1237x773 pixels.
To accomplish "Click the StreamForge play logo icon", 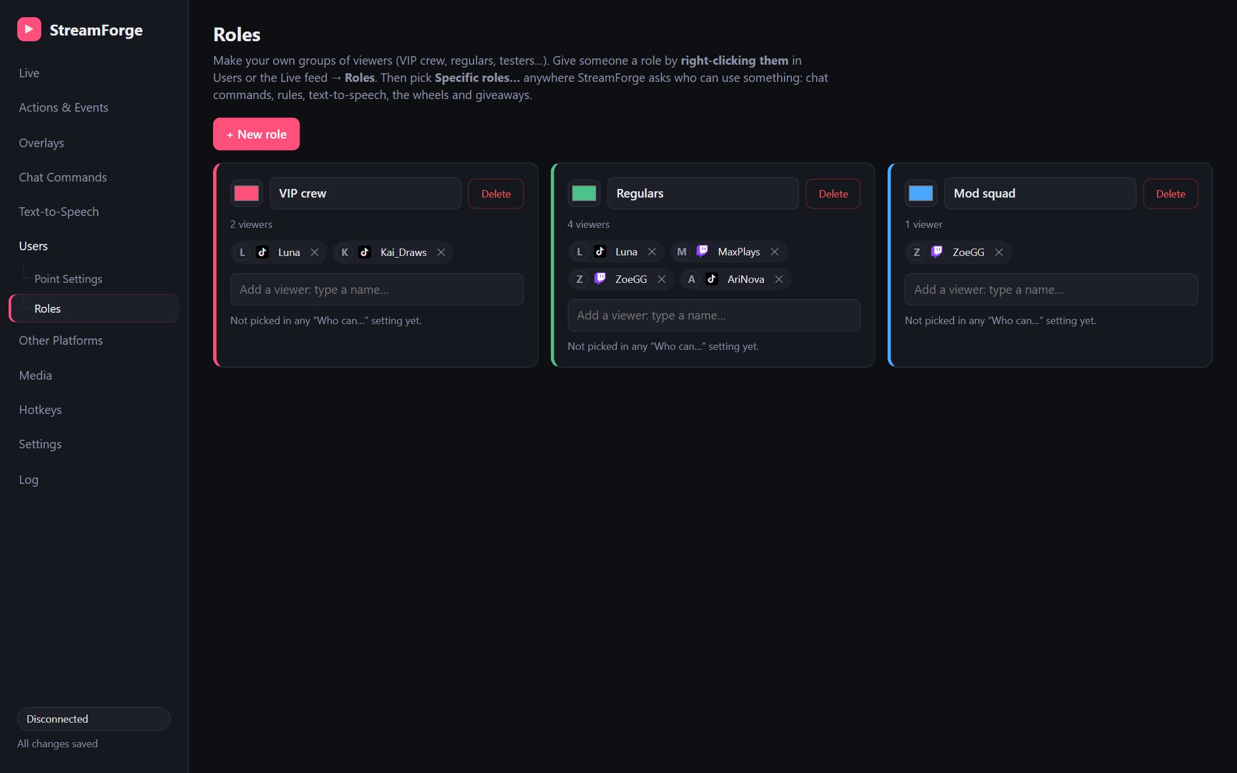I will [29, 29].
